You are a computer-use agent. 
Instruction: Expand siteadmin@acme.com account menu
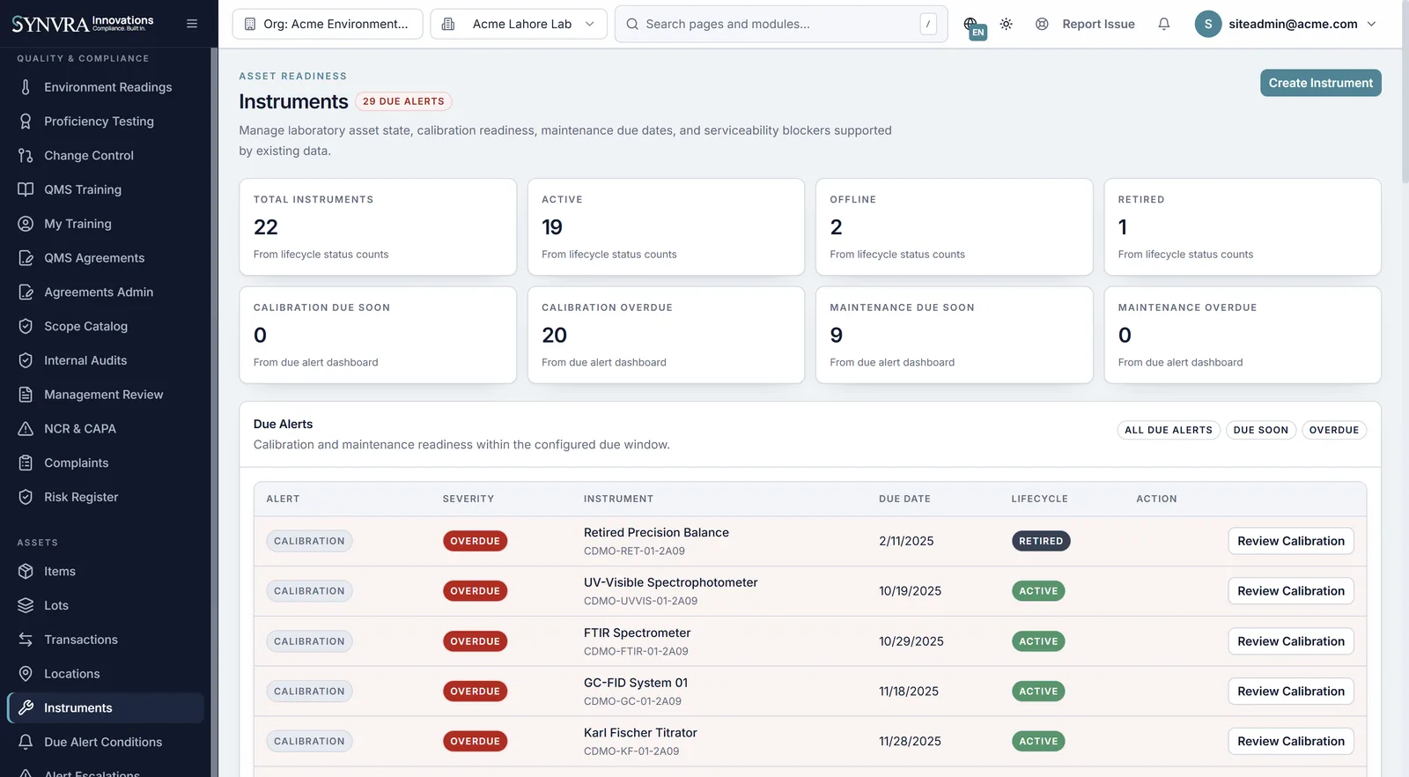coord(1285,24)
